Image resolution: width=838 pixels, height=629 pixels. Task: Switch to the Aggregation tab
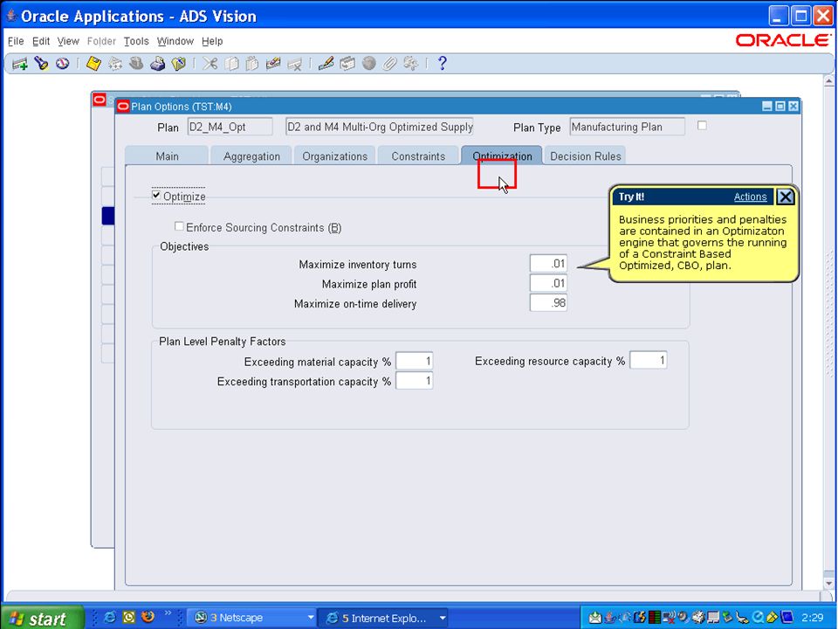pyautogui.click(x=251, y=156)
